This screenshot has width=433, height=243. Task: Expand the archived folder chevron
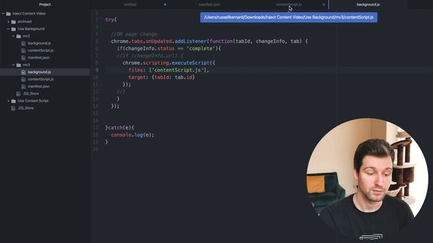[8, 22]
